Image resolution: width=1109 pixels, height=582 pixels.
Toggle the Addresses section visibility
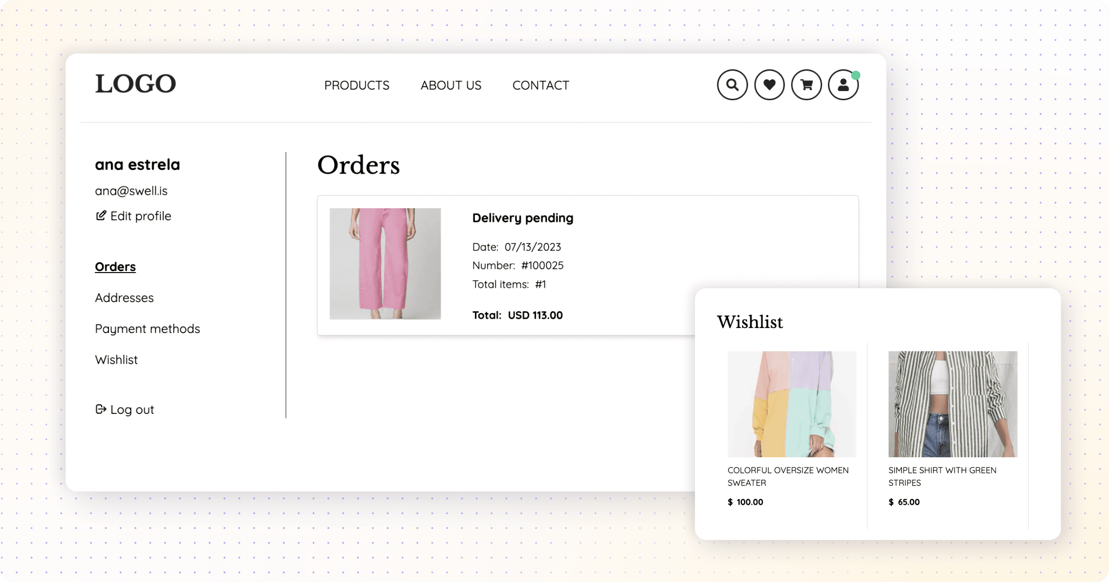(125, 297)
